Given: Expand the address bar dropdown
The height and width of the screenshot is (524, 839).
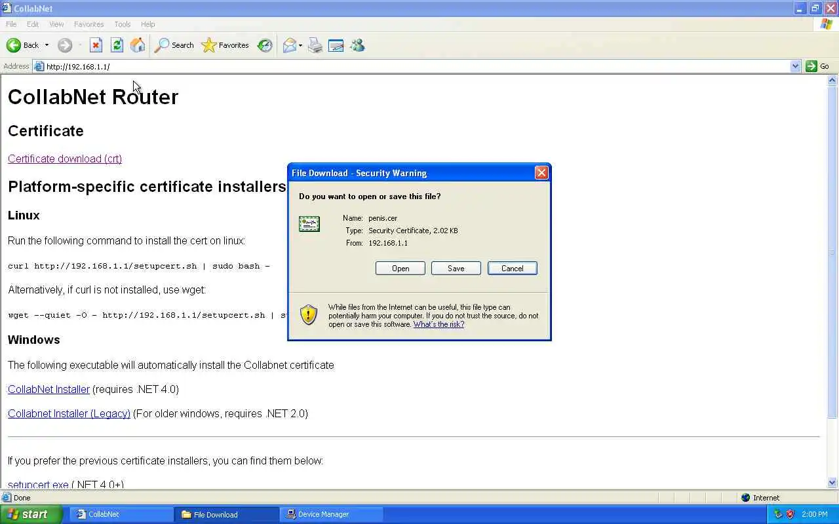Looking at the screenshot, I should coord(795,66).
